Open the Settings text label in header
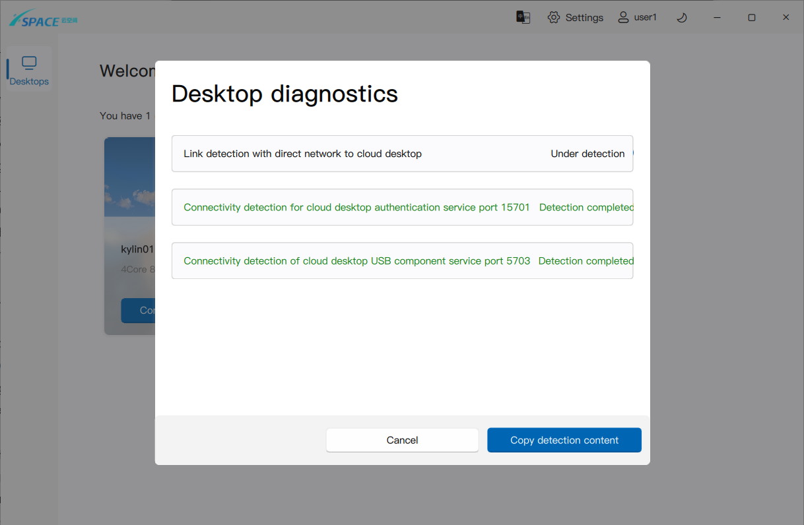The width and height of the screenshot is (804, 525). [x=584, y=18]
